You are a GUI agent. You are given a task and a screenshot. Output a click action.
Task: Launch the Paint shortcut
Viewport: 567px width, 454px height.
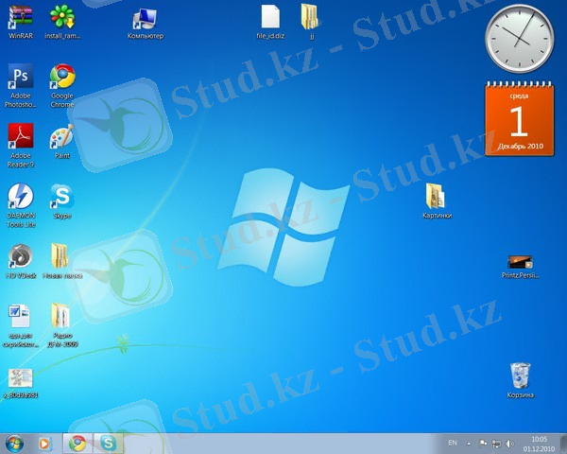[x=61, y=142]
